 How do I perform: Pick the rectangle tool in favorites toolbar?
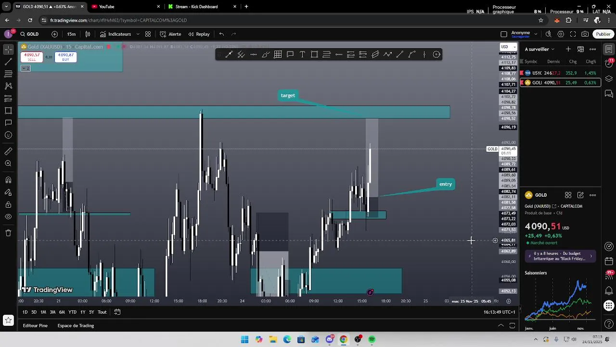(314, 54)
